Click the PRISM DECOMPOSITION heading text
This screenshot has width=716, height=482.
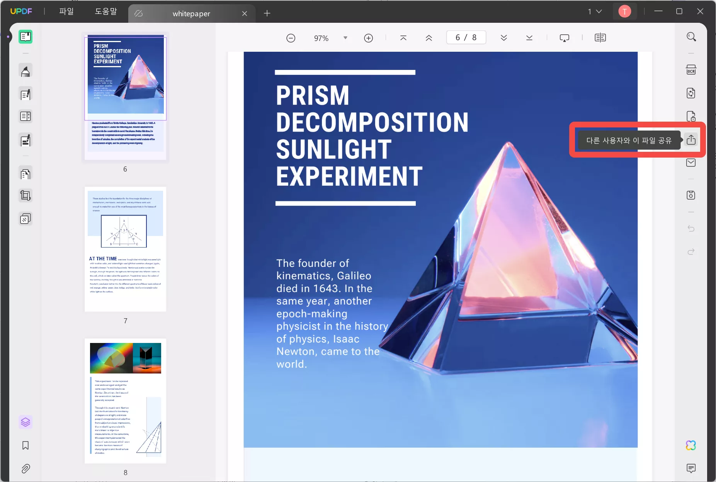[x=372, y=136]
